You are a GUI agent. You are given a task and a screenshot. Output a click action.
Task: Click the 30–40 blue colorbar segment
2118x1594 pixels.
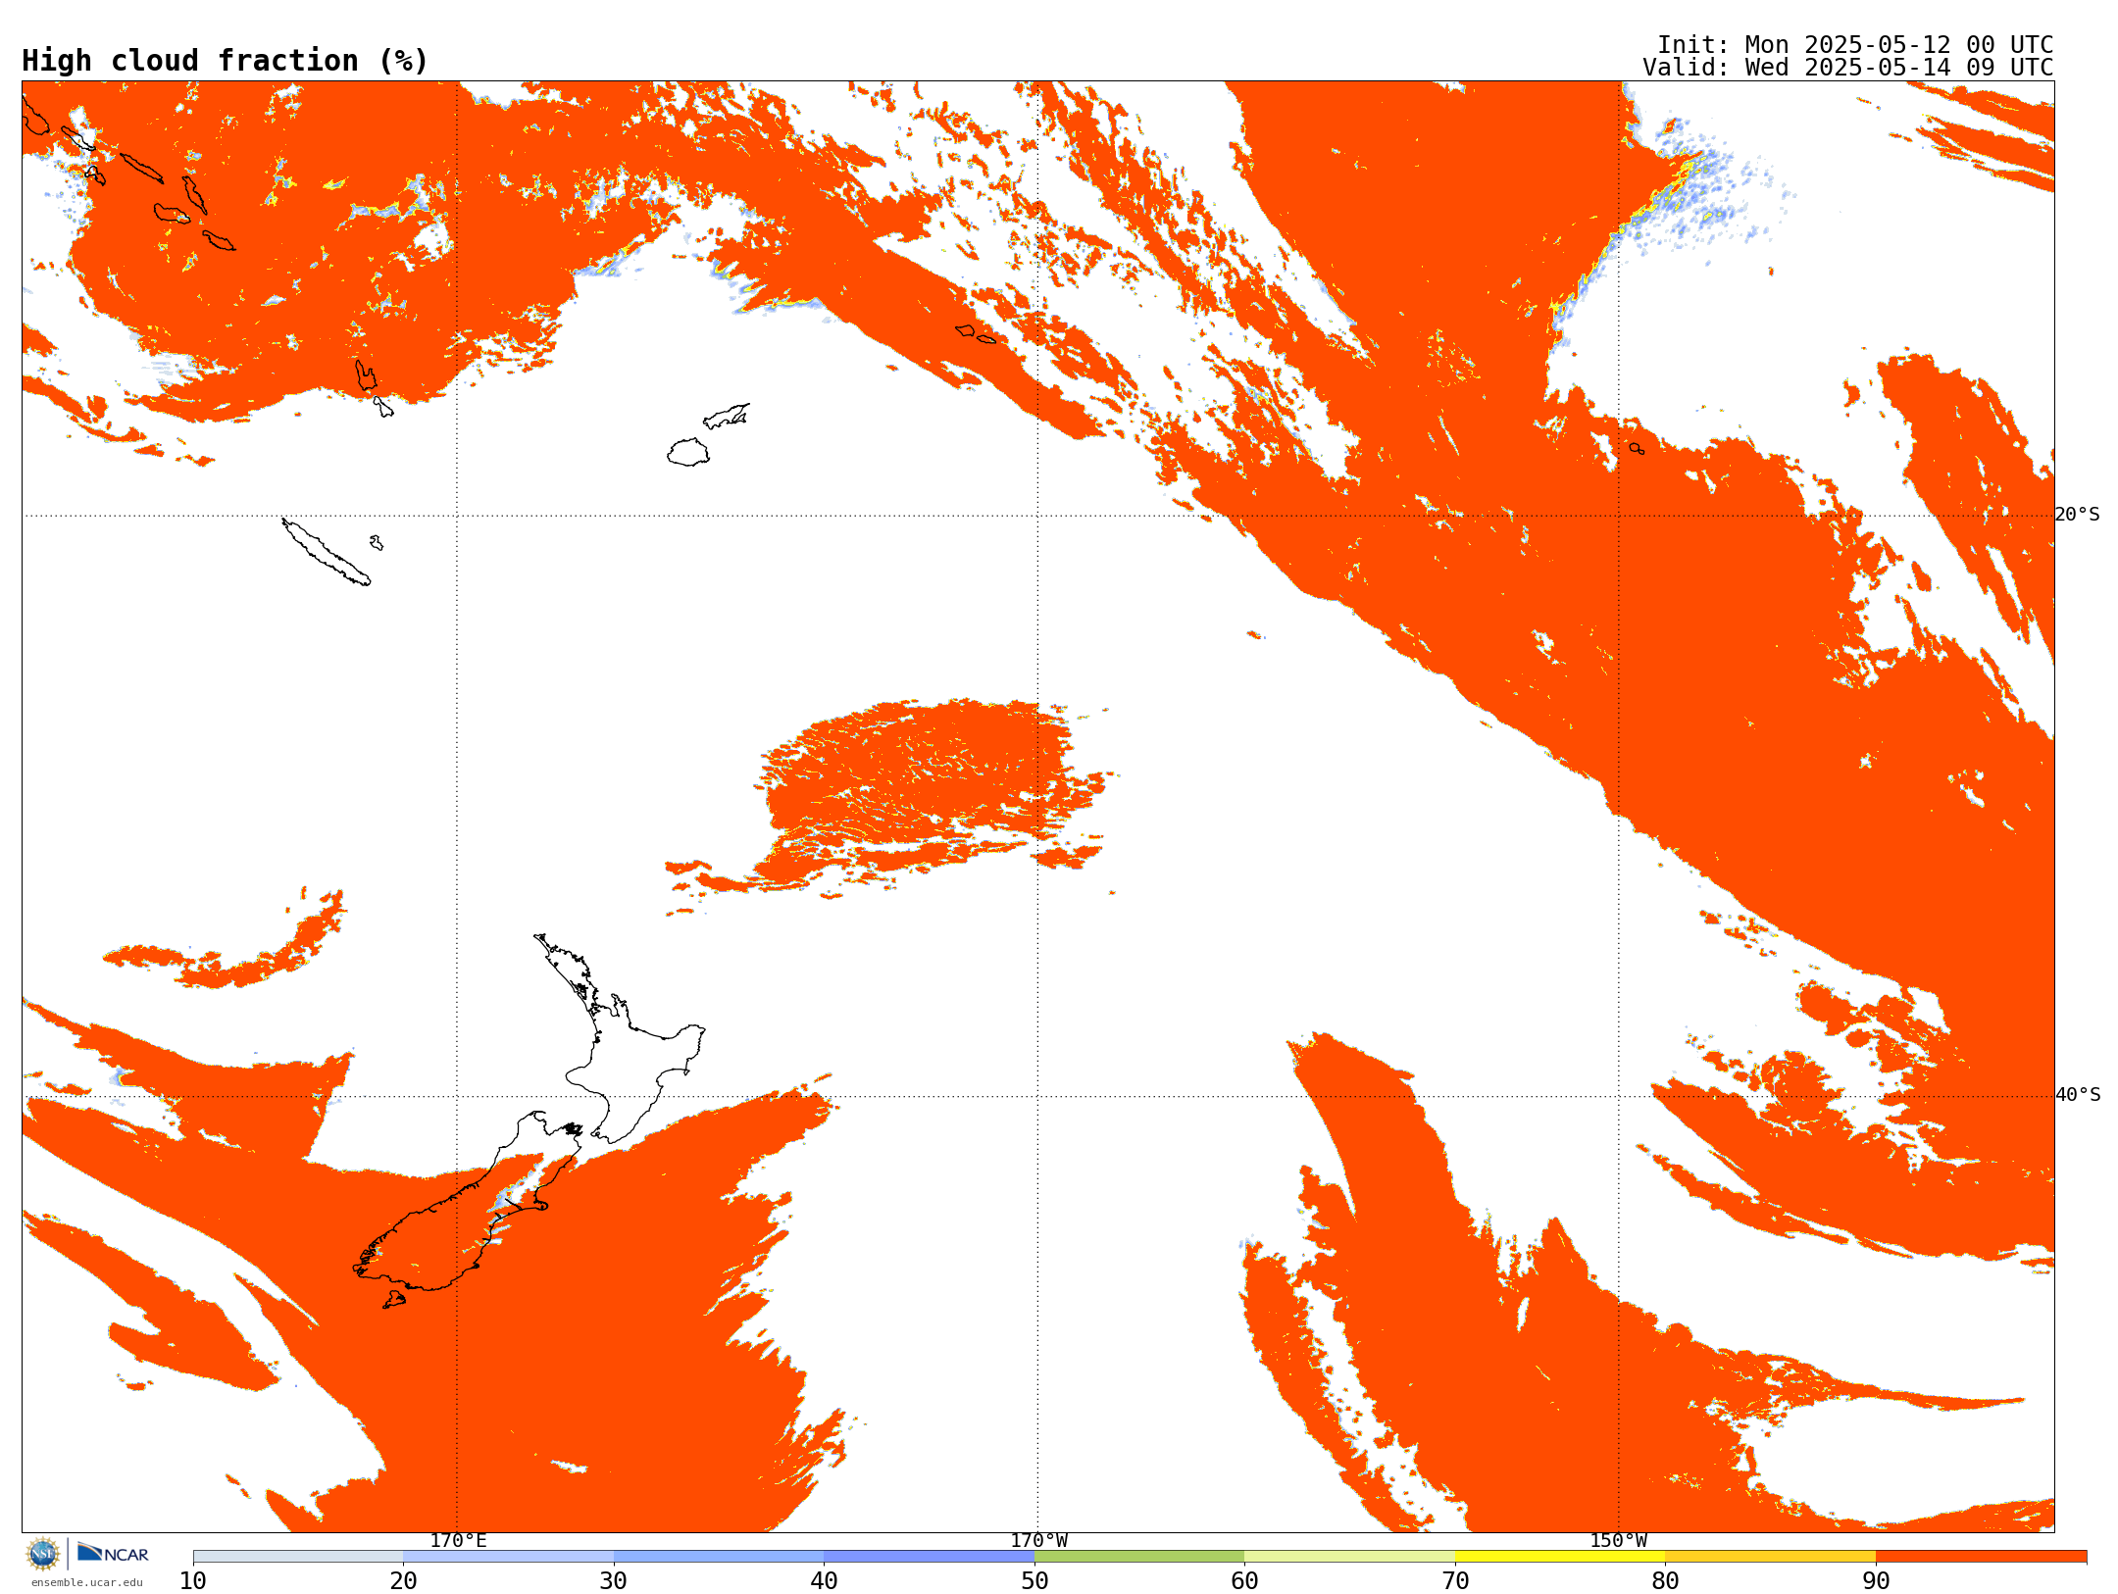(719, 1557)
